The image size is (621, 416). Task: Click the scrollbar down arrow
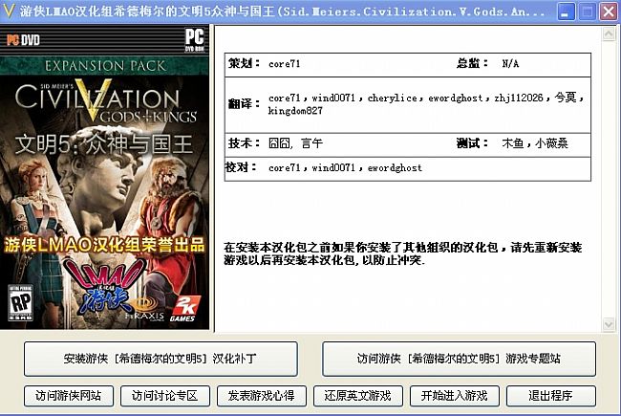(x=609, y=324)
